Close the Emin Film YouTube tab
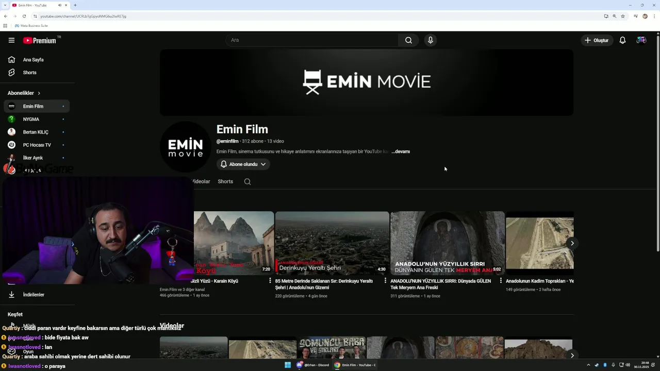The height and width of the screenshot is (371, 660). (66, 5)
